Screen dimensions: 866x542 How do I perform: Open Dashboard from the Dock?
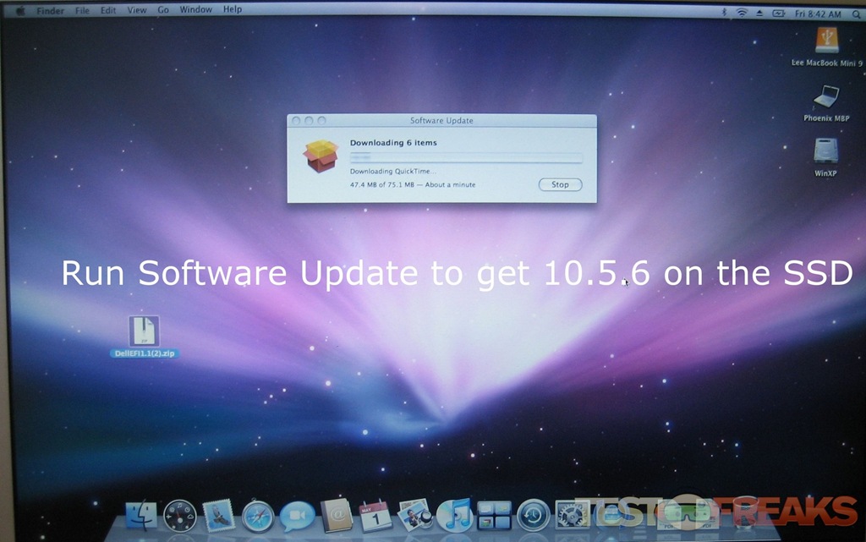coord(179,515)
